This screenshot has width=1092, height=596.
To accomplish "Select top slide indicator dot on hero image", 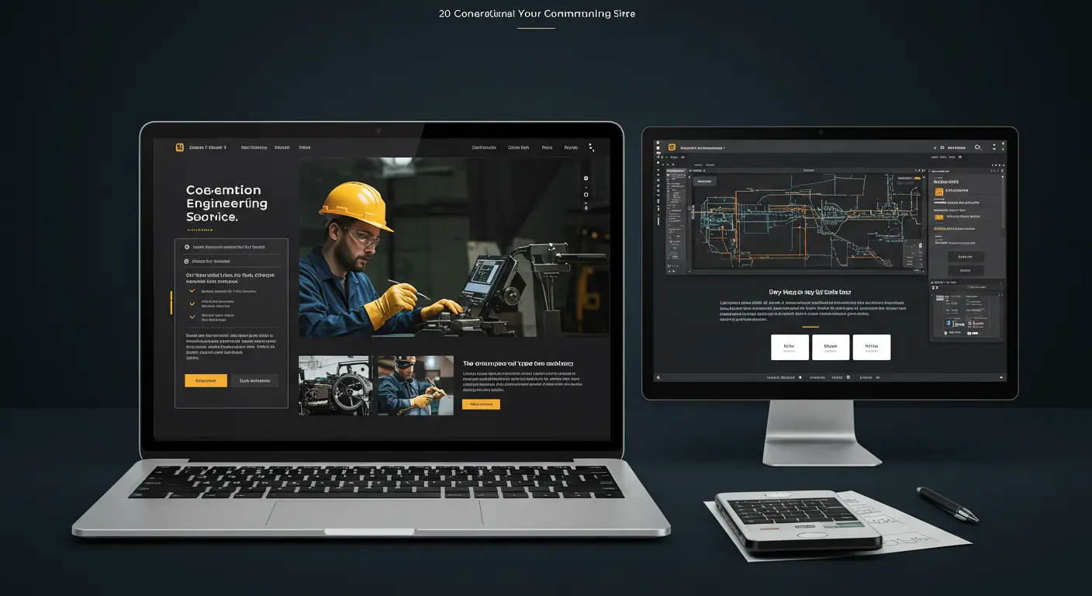I will pyautogui.click(x=586, y=178).
